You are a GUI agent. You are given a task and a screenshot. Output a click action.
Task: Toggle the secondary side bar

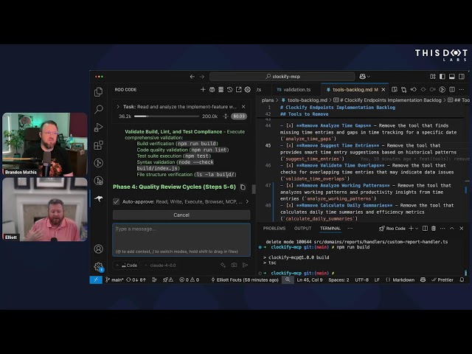(462, 77)
